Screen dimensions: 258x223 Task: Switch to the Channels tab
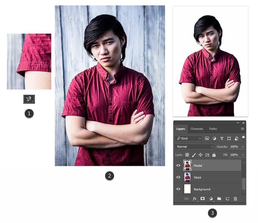coord(197,129)
